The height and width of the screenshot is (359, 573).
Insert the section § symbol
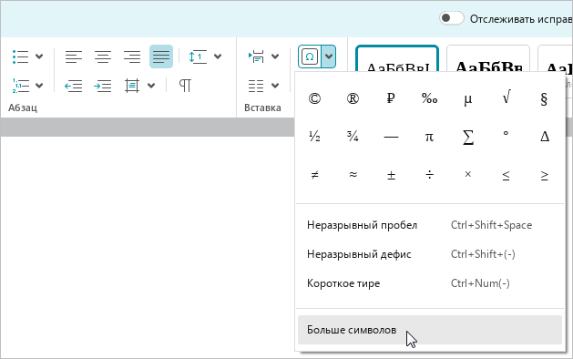tap(544, 98)
